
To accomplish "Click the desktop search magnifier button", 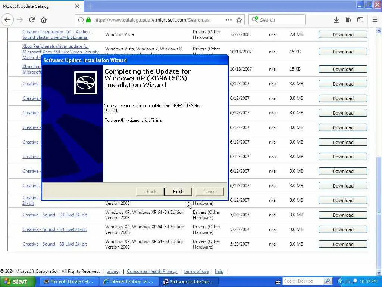I will pos(328,281).
